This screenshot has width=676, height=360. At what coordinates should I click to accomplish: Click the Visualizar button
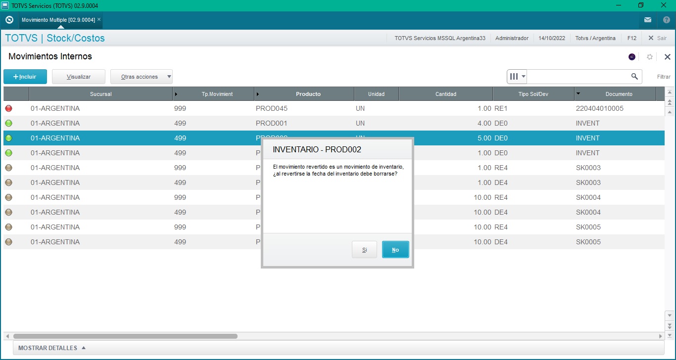tap(79, 77)
